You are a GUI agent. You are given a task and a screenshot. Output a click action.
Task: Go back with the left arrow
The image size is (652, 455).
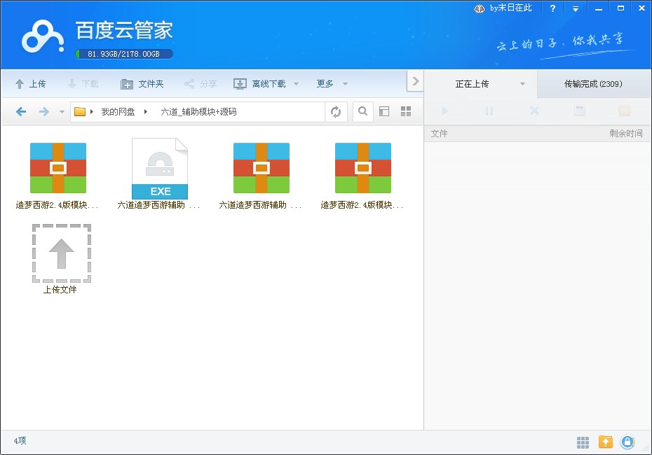point(21,111)
